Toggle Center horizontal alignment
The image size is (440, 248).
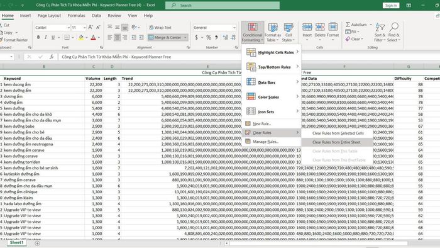click(x=118, y=37)
